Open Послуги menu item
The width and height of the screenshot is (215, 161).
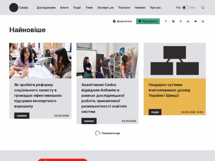point(124,8)
